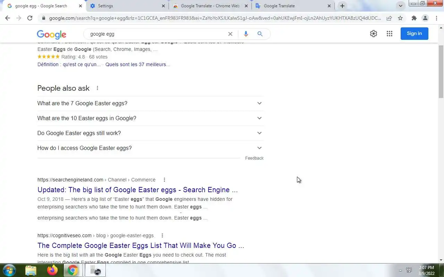Click the network icon in system tray

(x=409, y=270)
